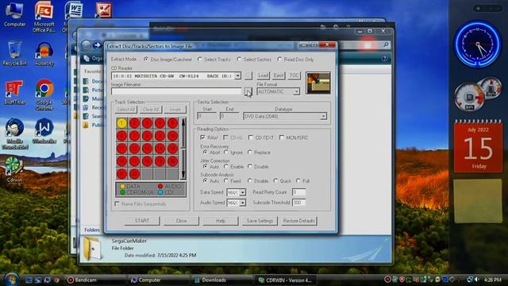Viewport: 508px width, 286px height.
Task: Open the Word document desktop icon
Action: pos(73,10)
